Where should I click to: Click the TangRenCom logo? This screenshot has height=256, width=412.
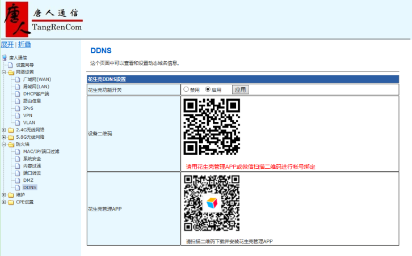(44, 20)
